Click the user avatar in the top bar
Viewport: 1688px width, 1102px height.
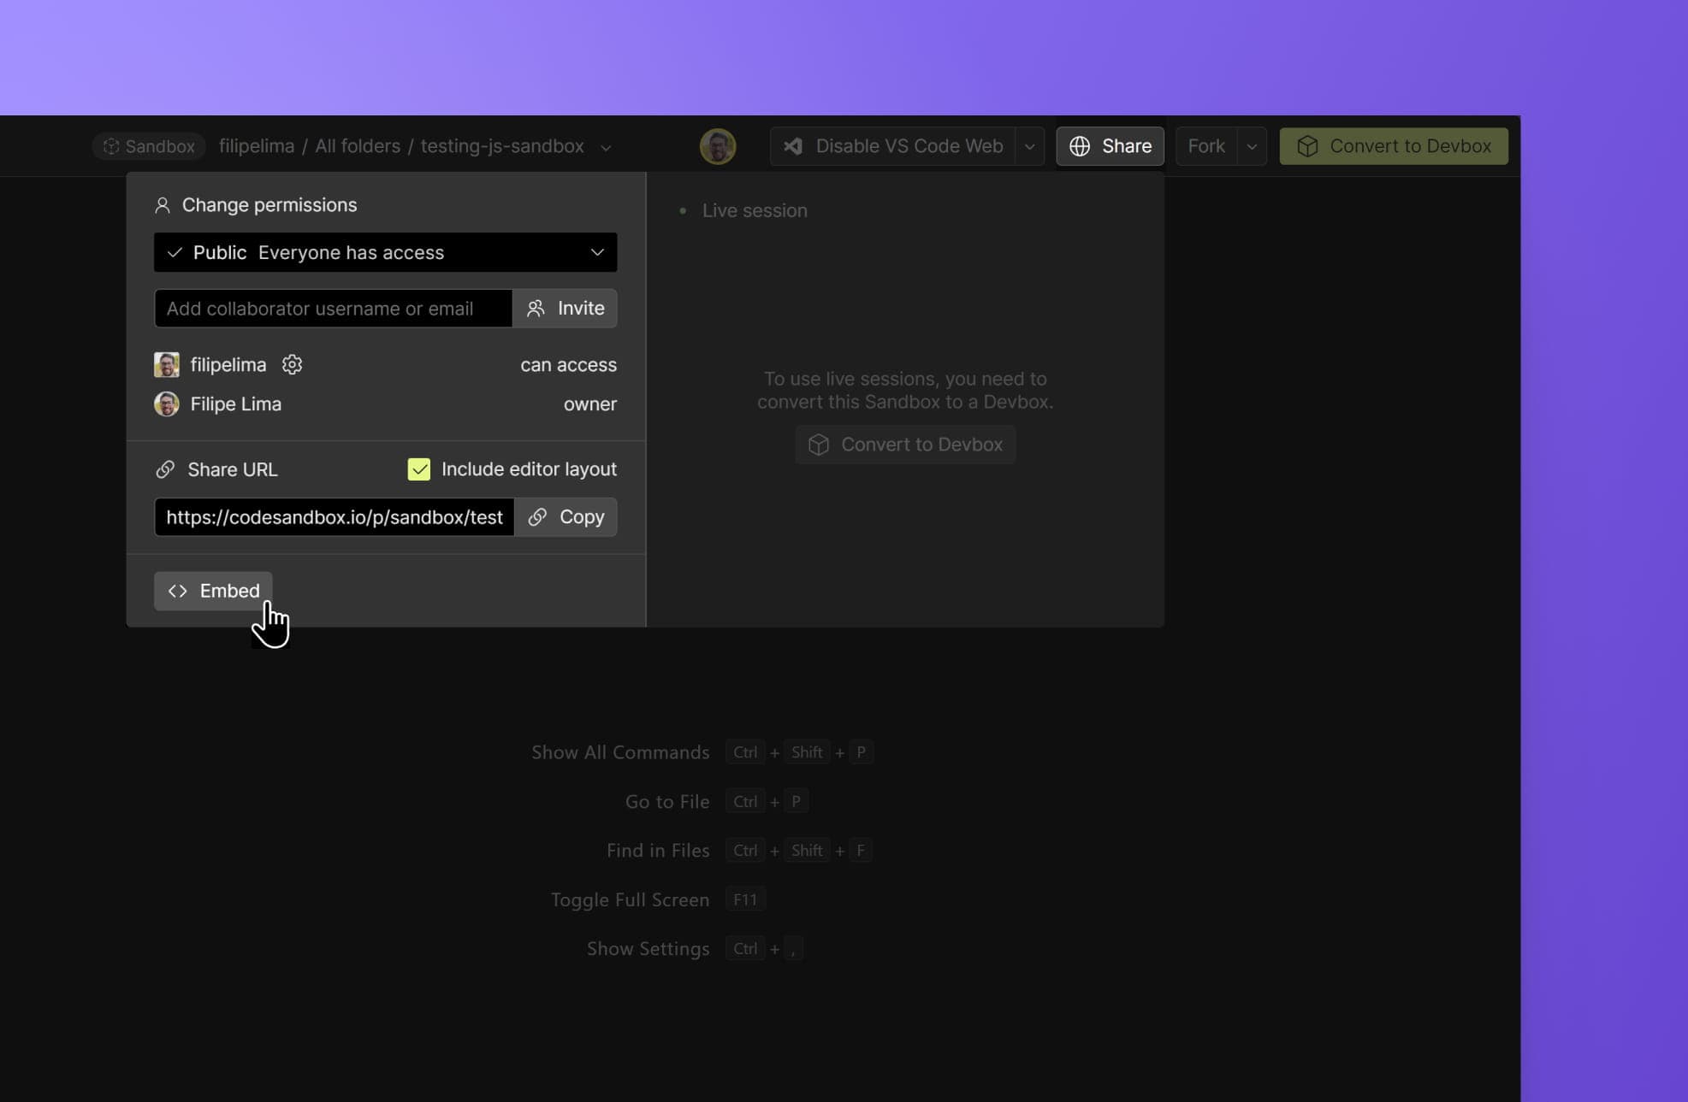718,146
